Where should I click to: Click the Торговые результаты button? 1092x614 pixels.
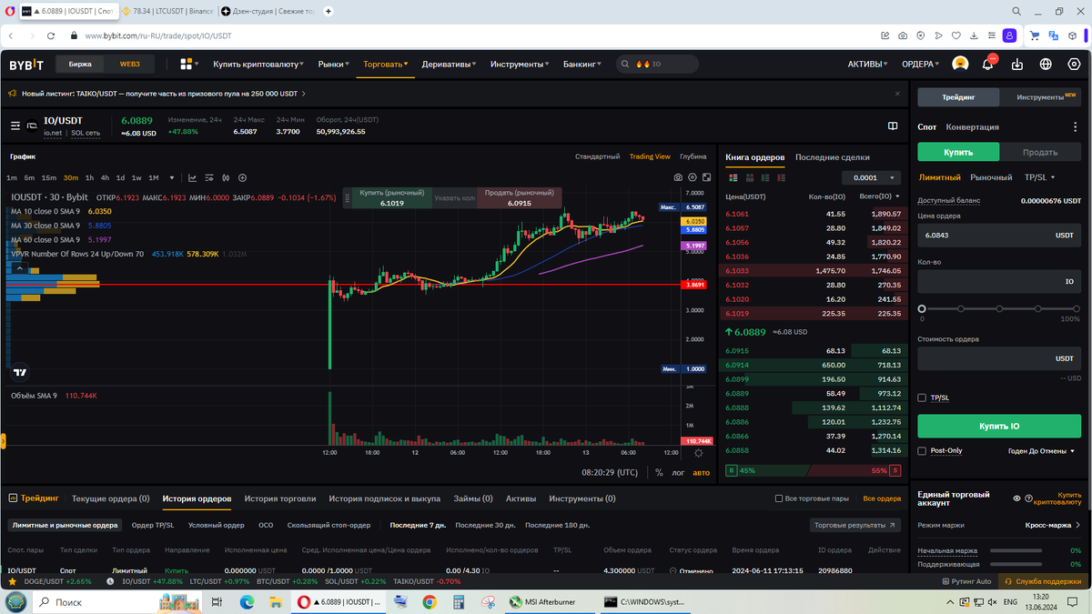point(855,525)
